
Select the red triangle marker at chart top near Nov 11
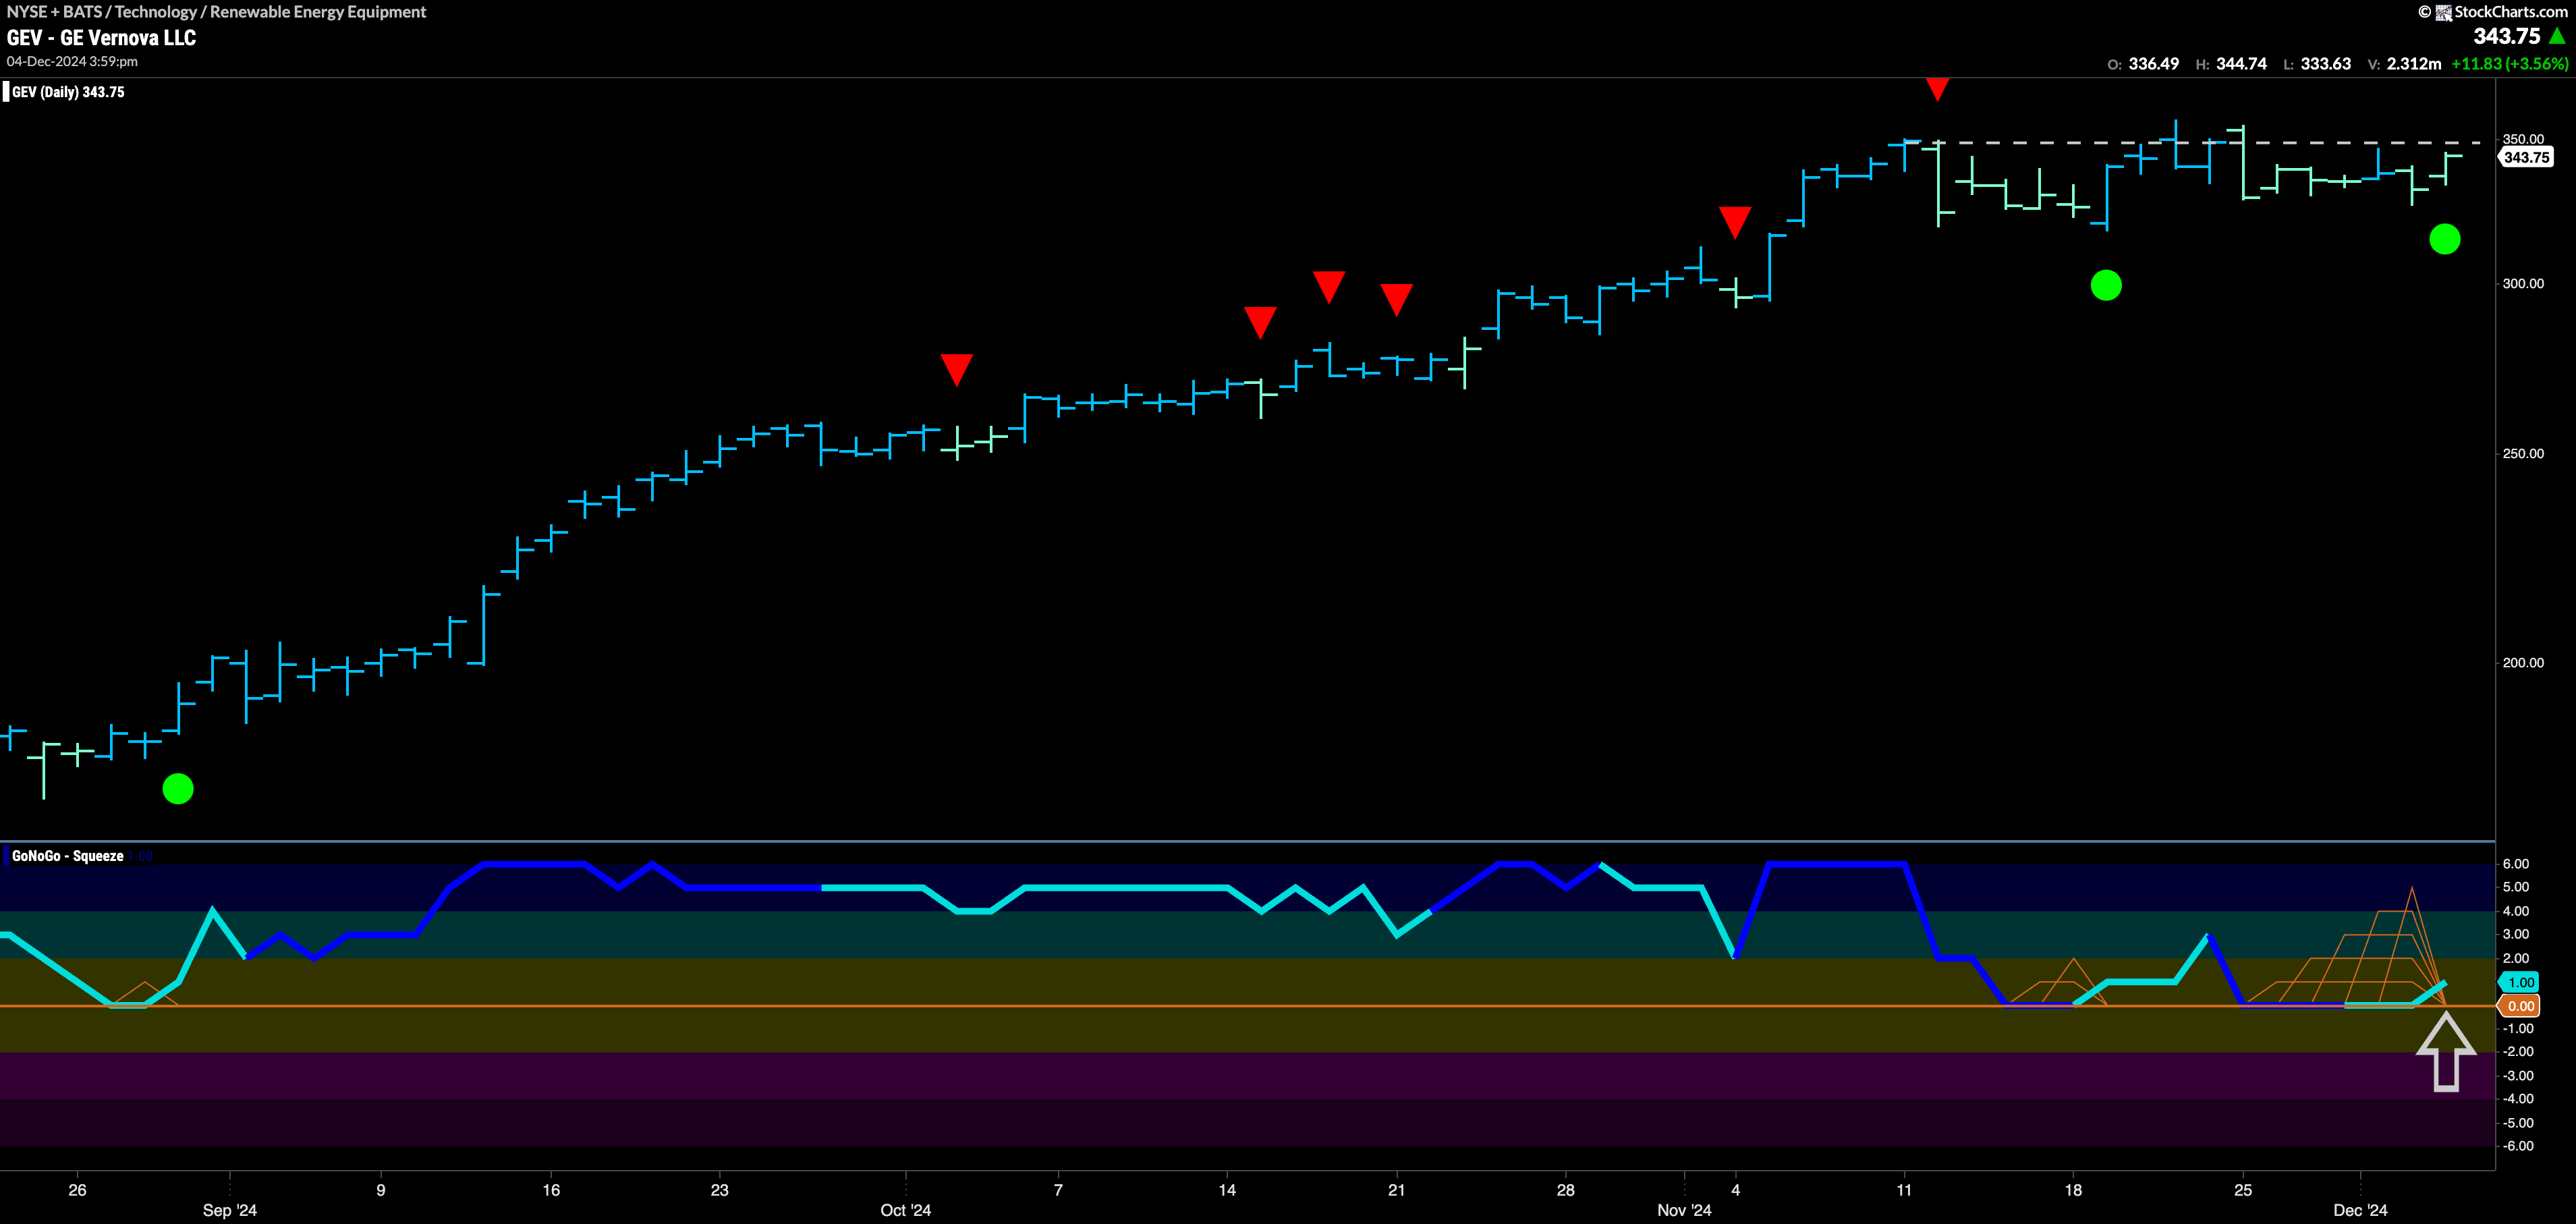coord(1938,89)
